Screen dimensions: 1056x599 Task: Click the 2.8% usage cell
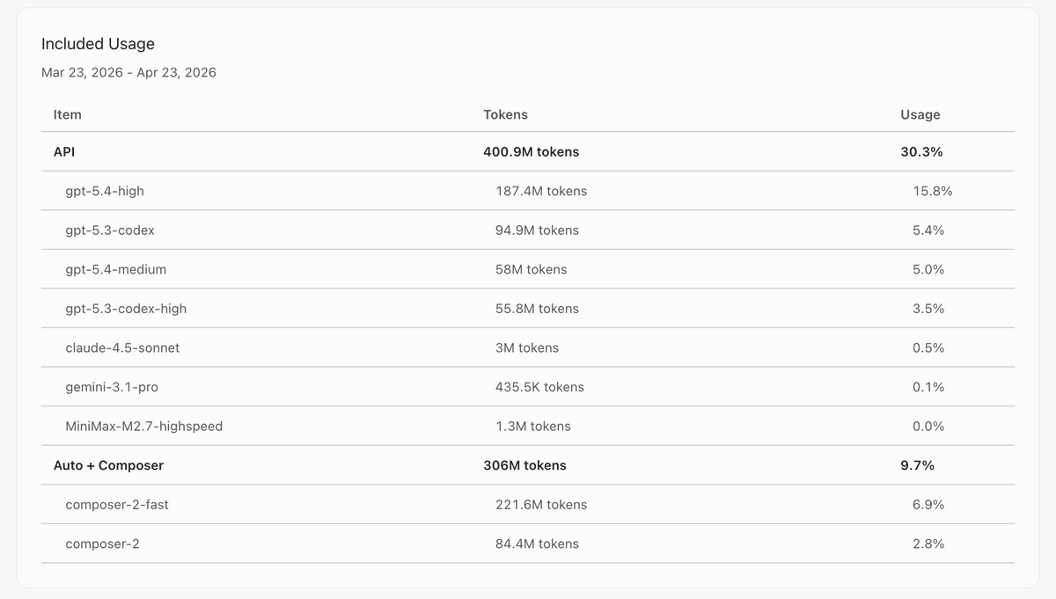928,544
